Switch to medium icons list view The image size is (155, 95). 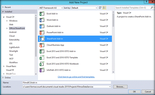click(104, 8)
